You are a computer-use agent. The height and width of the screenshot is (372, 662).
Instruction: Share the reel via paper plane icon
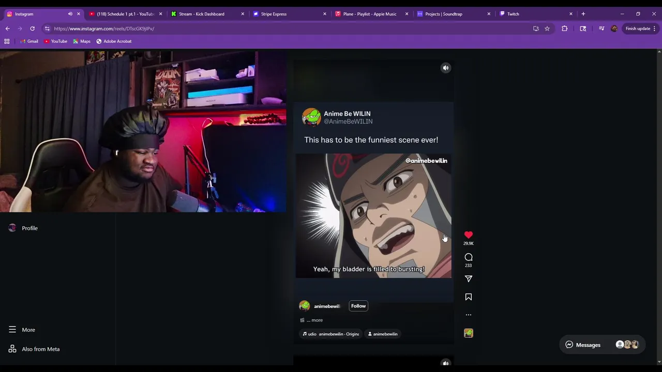tap(468, 279)
